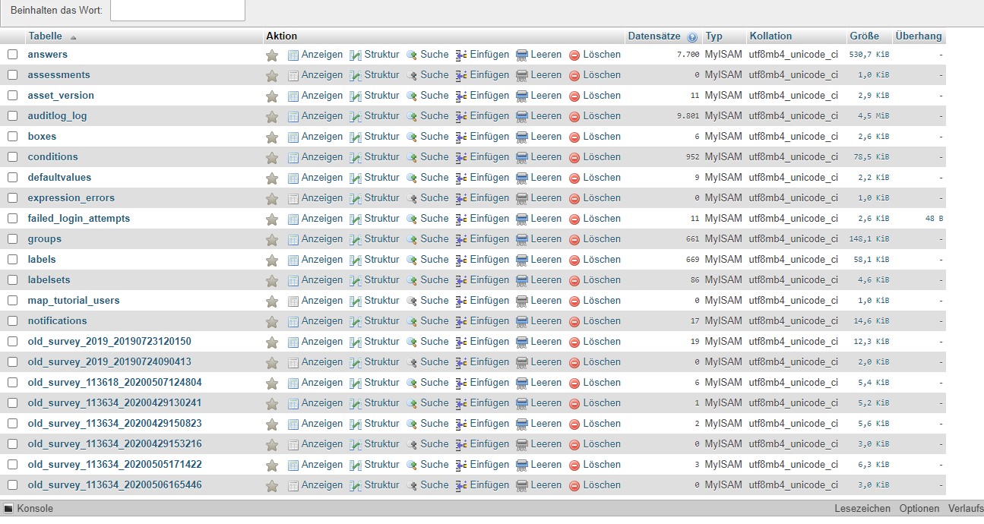This screenshot has width=984, height=524.
Task: Check the box next to labelsets
Action: click(12, 280)
